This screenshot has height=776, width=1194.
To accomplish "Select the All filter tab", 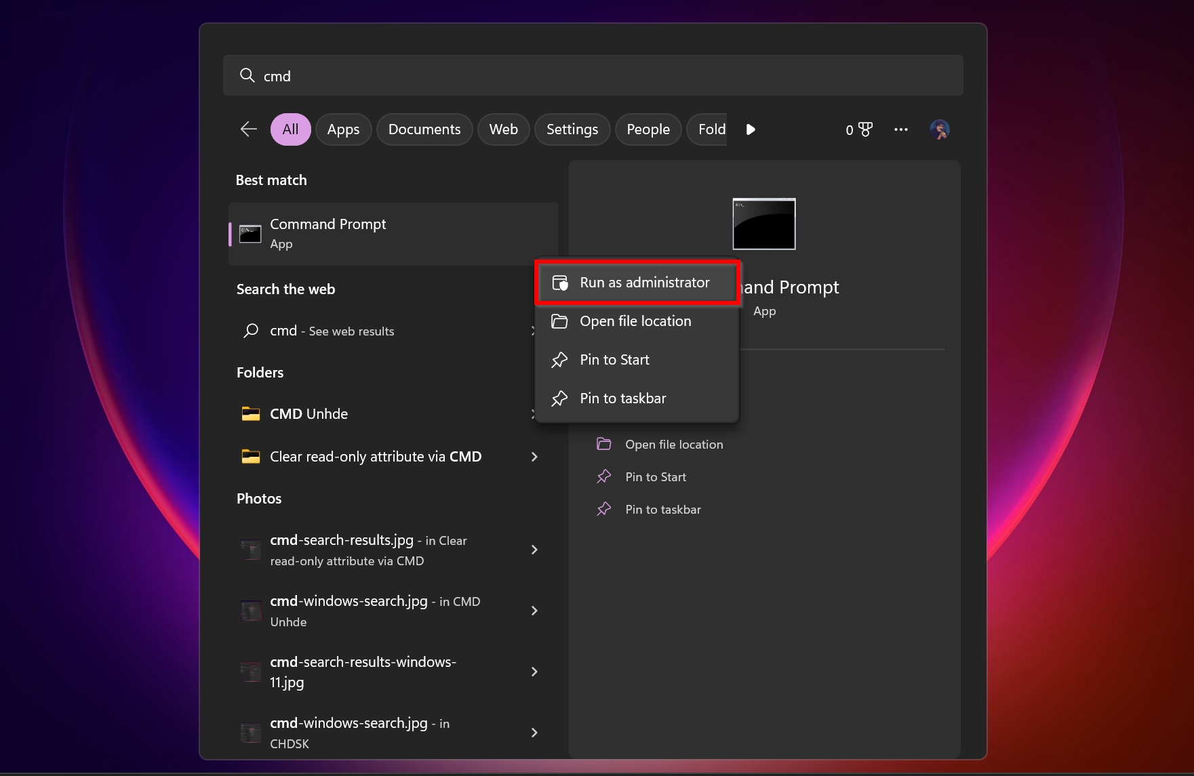I will click(x=290, y=129).
